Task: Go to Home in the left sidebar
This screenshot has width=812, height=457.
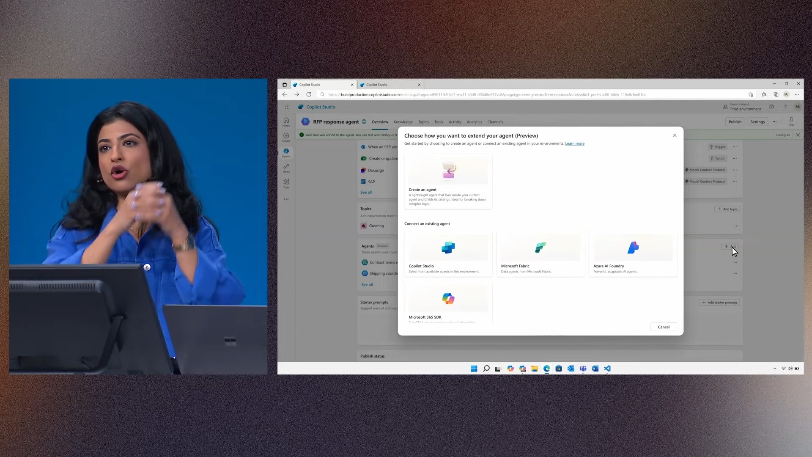Action: click(286, 122)
